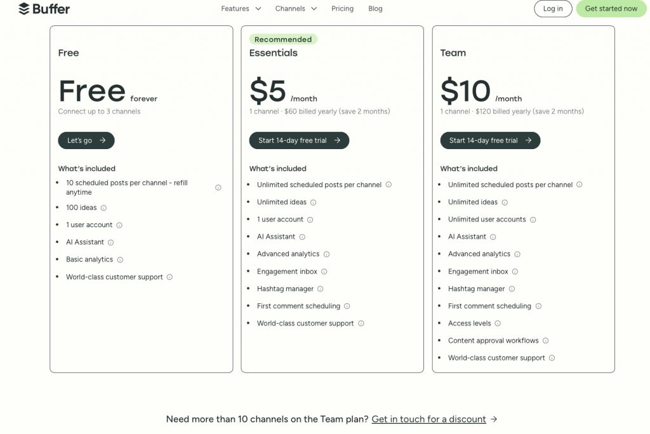650x434 pixels.
Task: Click the Log in button
Action: click(552, 9)
